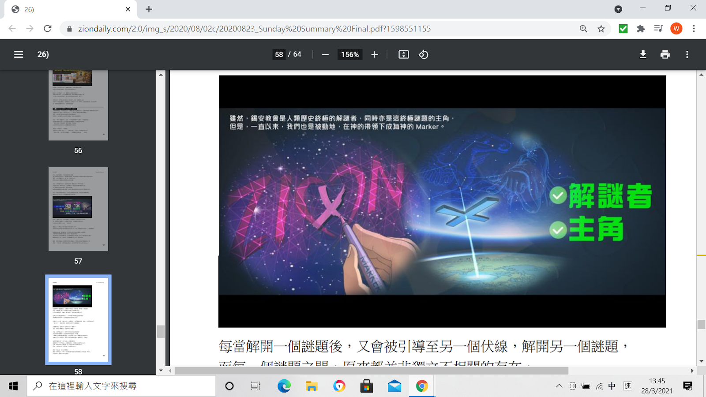The image size is (706, 397).
Task: Switch the 中 input language indicator
Action: pyautogui.click(x=612, y=386)
